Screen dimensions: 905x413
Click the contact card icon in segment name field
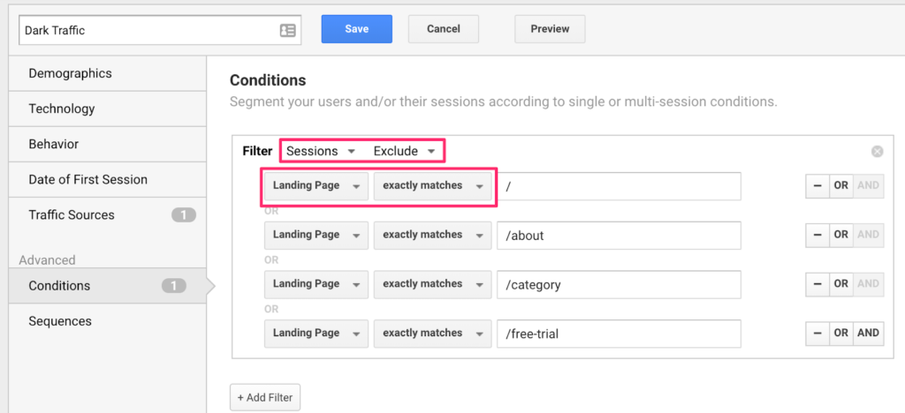point(287,31)
